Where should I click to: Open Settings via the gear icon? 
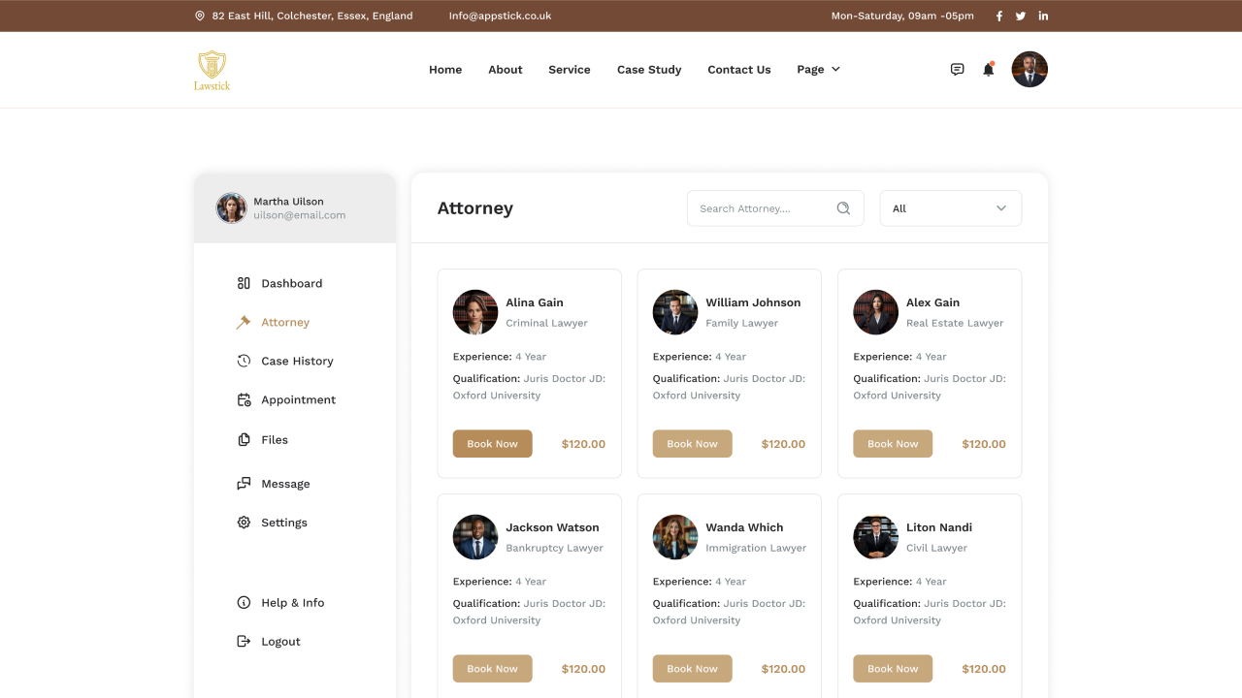point(243,522)
